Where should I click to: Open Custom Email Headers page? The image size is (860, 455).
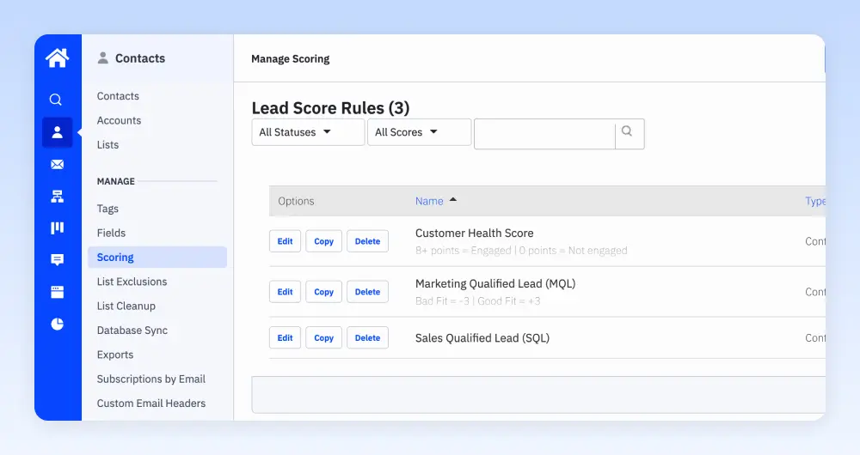click(150, 403)
